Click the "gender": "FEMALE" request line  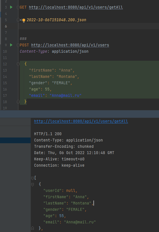tap(50, 83)
